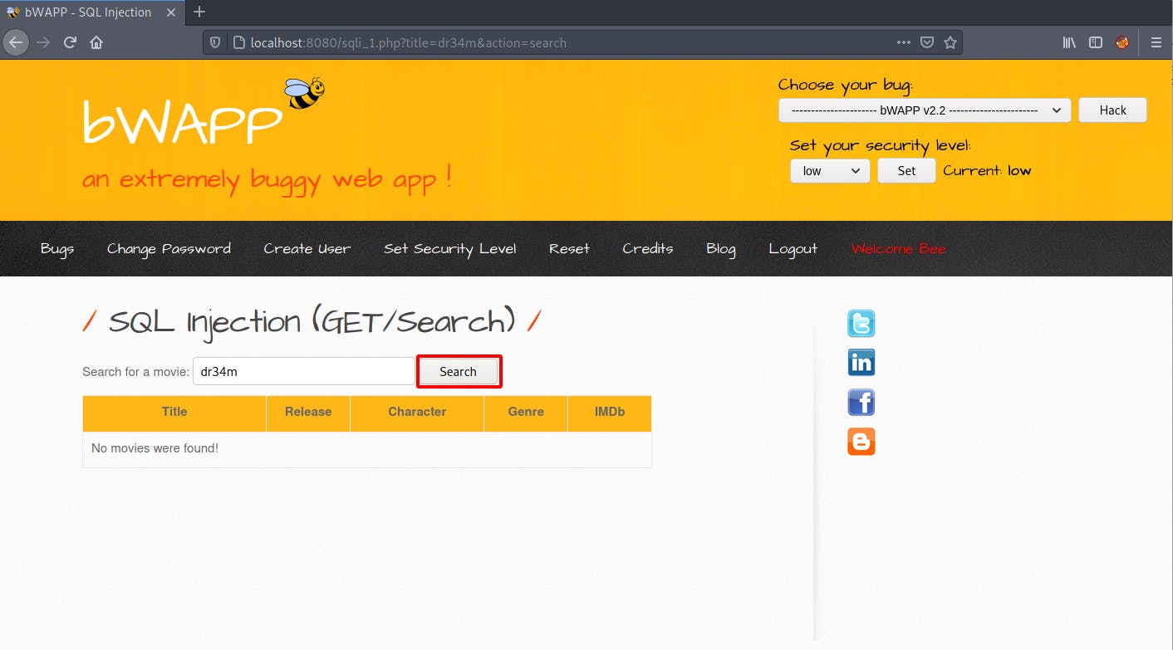Click the Hack button
Screen dimensions: 1173x650
pos(1112,110)
